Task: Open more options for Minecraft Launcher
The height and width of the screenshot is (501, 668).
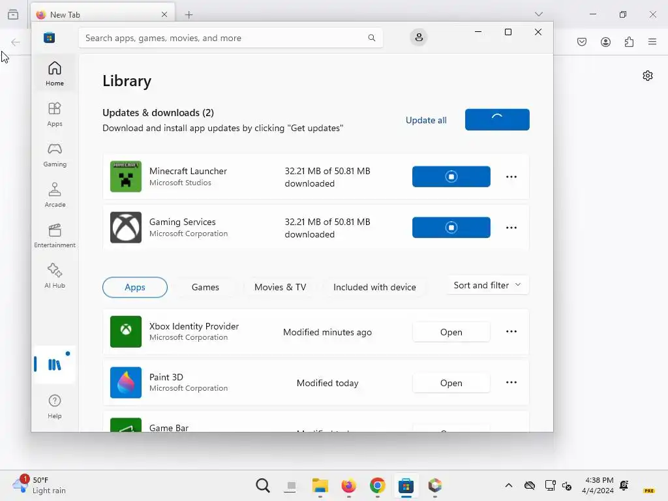Action: point(511,176)
